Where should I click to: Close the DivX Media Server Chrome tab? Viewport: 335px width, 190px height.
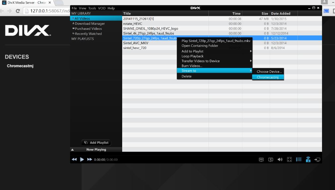tap(49, 3)
